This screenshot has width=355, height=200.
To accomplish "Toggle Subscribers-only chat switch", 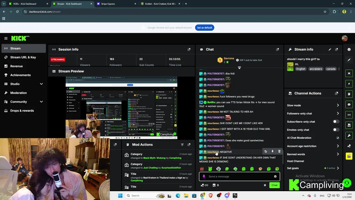I will (x=336, y=122).
